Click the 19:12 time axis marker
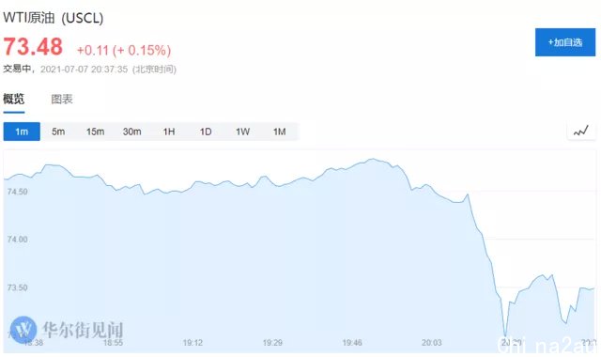Screen dimensions: 601x357 (x=193, y=342)
